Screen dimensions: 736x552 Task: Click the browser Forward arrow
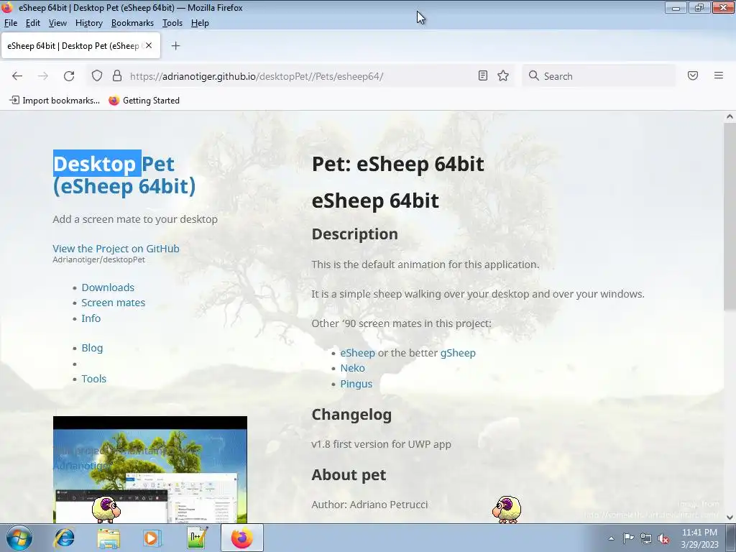point(42,76)
